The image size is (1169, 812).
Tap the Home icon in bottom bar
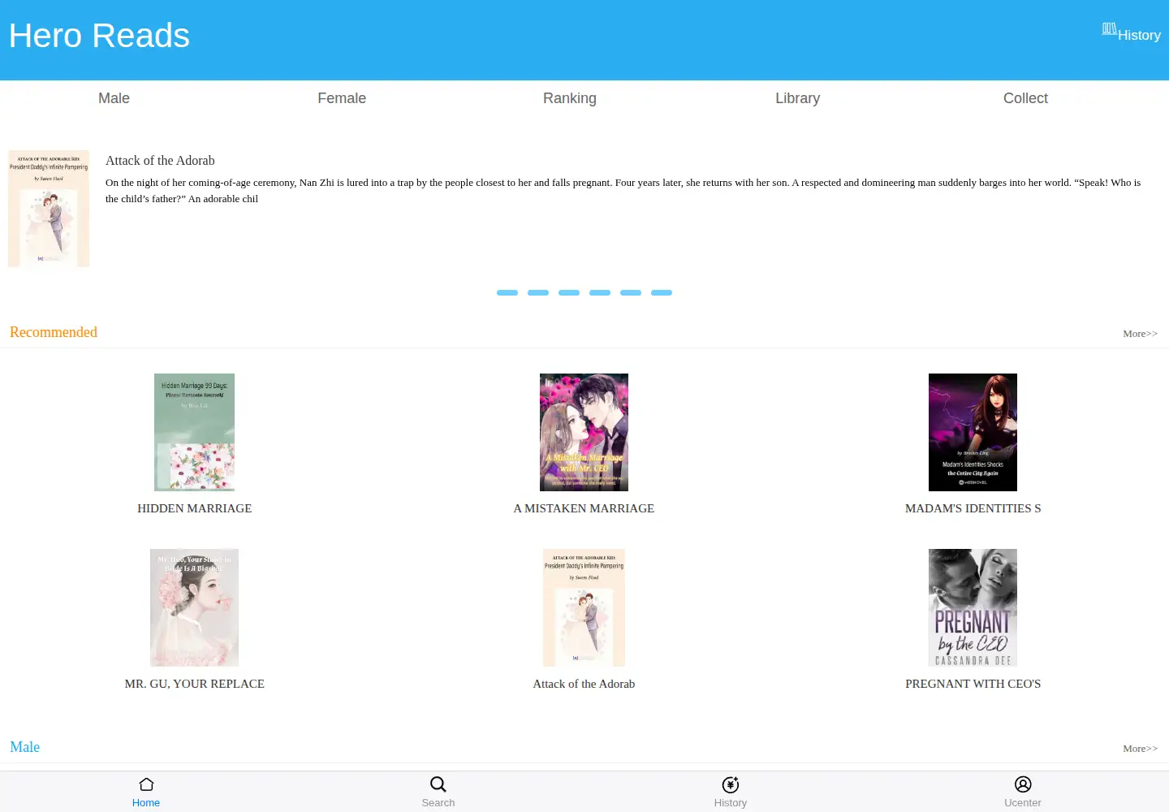(x=146, y=784)
